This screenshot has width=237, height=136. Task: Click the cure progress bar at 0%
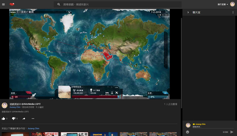[158, 97]
